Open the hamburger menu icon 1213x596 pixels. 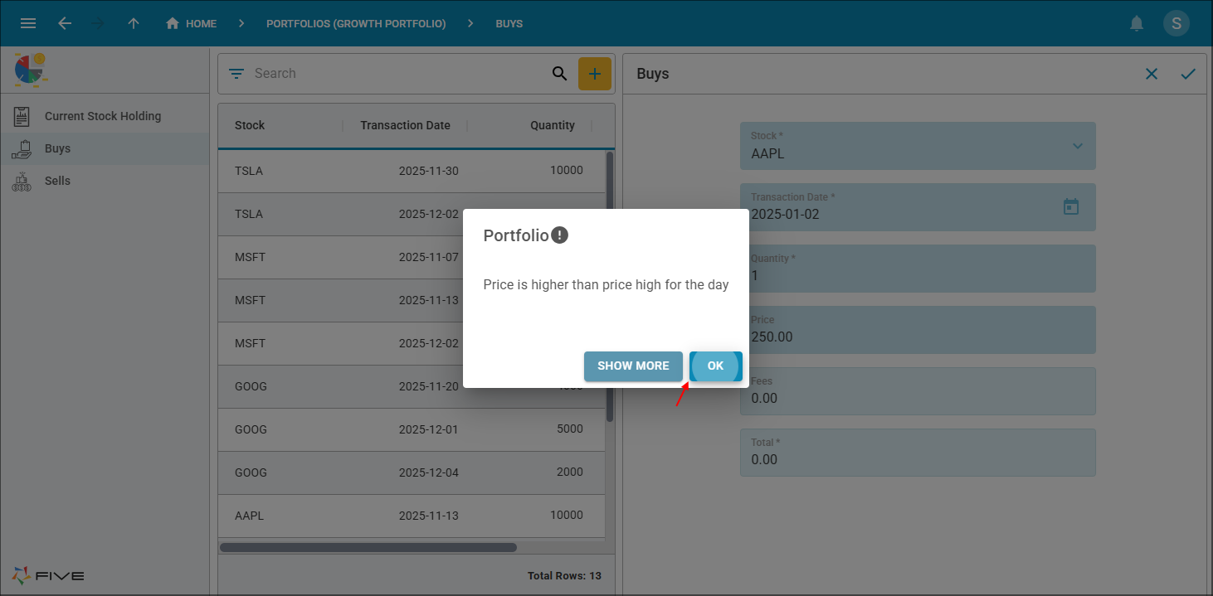[28, 23]
